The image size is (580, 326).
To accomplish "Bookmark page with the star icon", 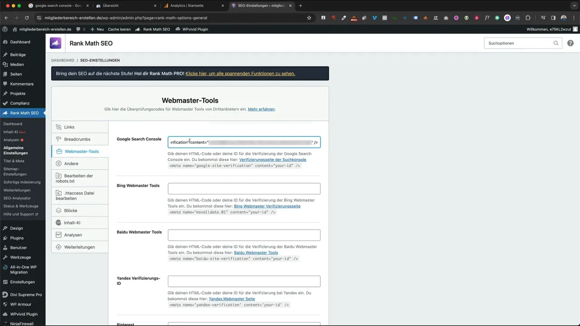I will (309, 18).
